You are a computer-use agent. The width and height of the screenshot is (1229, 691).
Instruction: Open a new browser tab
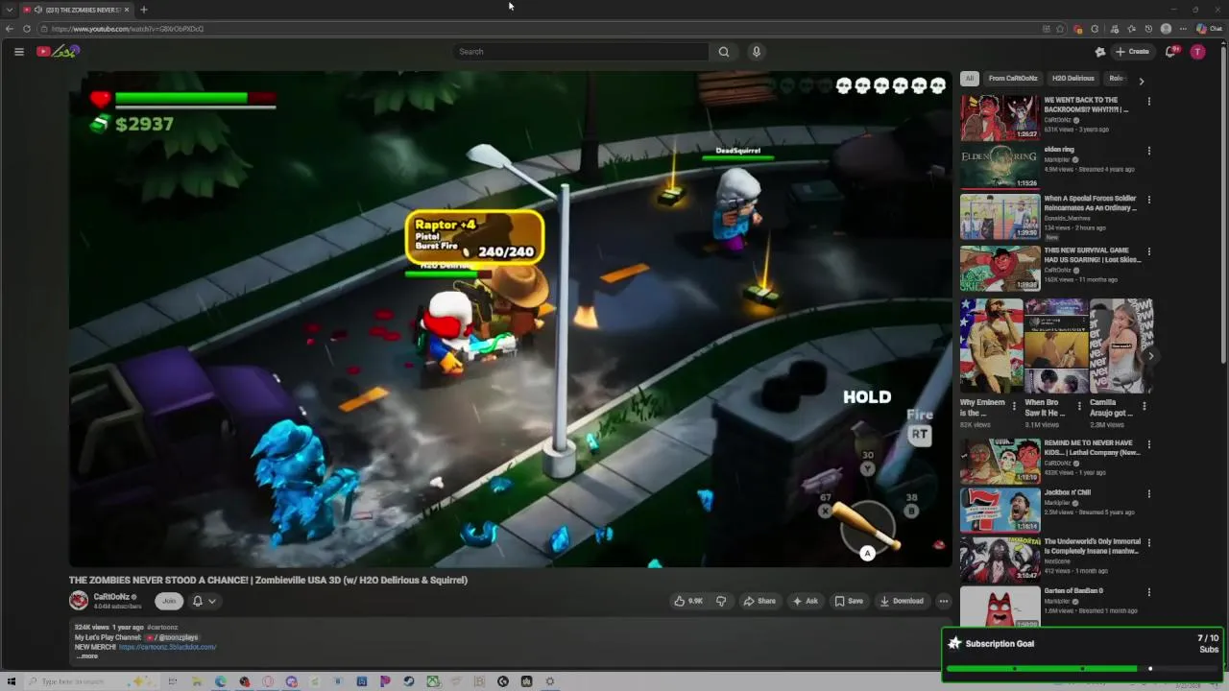click(144, 10)
